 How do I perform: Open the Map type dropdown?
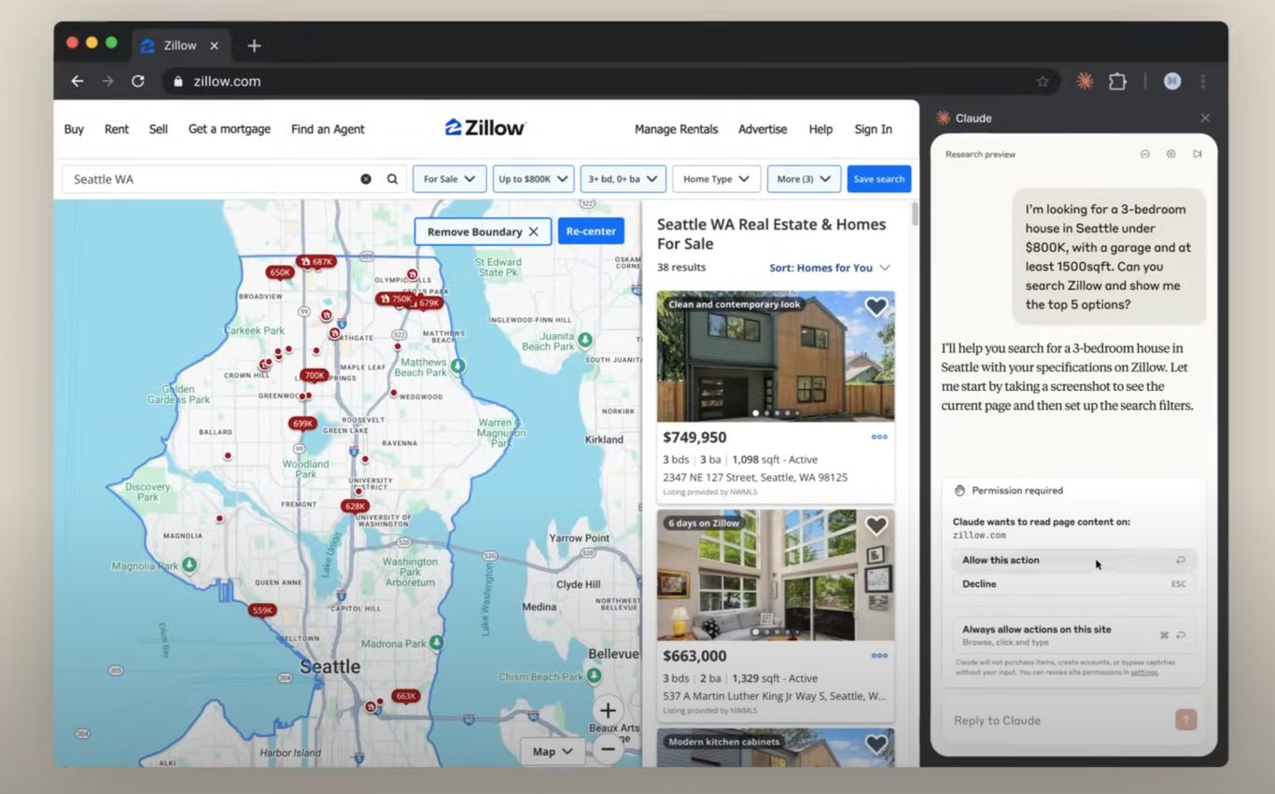pos(553,751)
